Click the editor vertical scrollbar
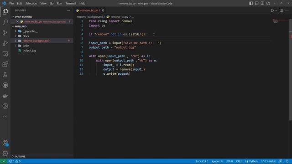Image resolution: width=292 pixels, height=164 pixels. tap(290, 70)
